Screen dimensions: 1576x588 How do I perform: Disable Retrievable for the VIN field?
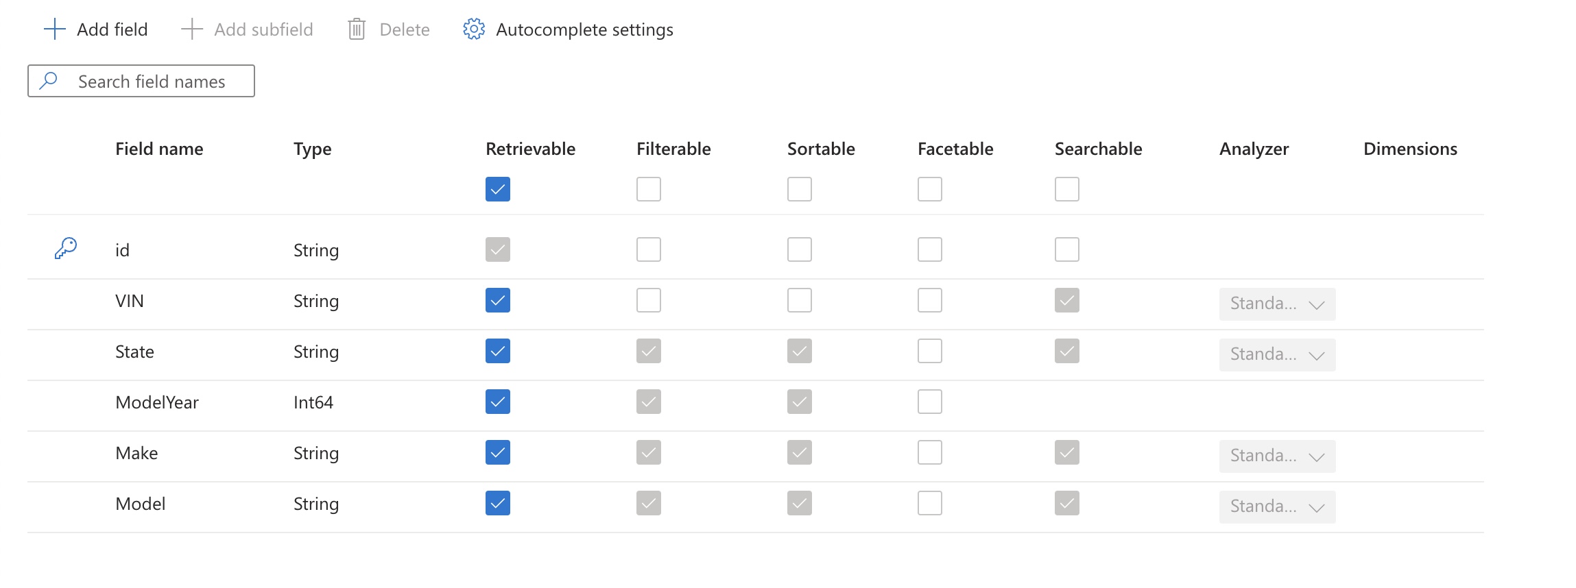point(498,300)
